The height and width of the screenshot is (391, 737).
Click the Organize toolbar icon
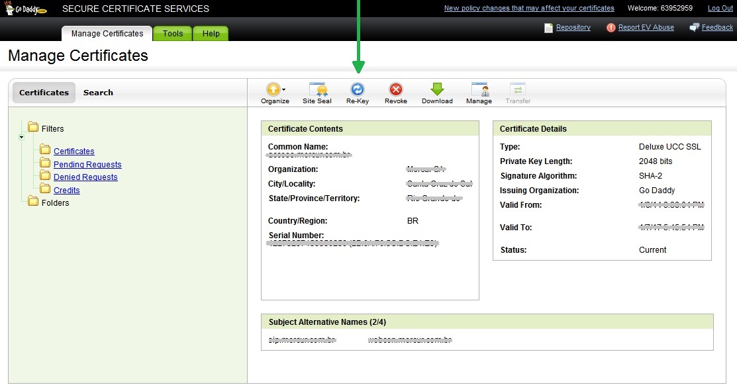[273, 89]
